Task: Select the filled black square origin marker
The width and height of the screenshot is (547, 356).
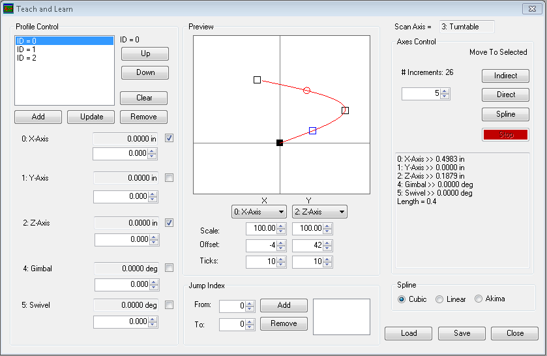Action: (280, 143)
